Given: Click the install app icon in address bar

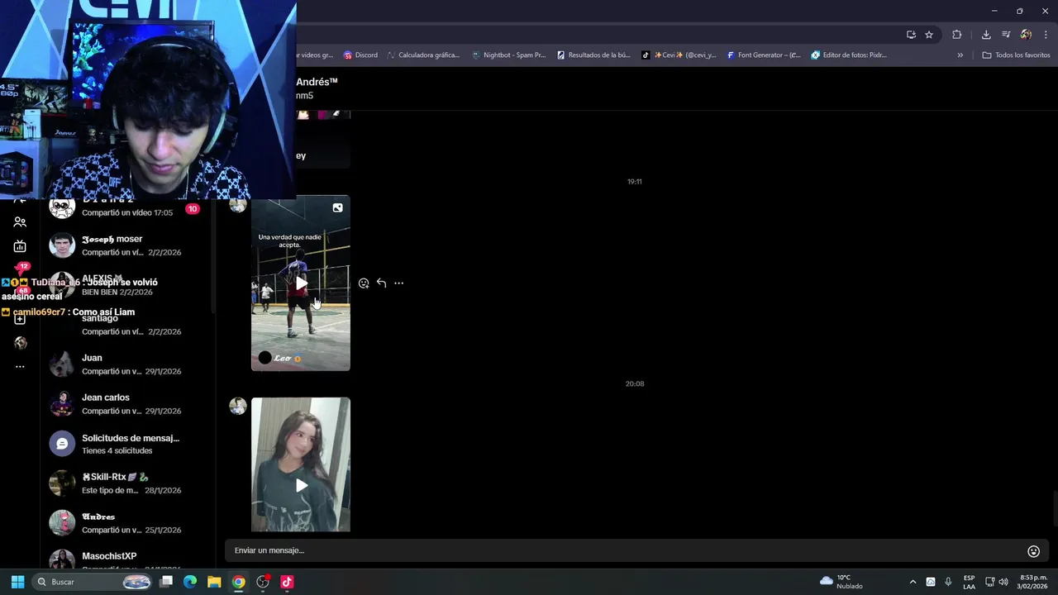Looking at the screenshot, I should tap(911, 35).
